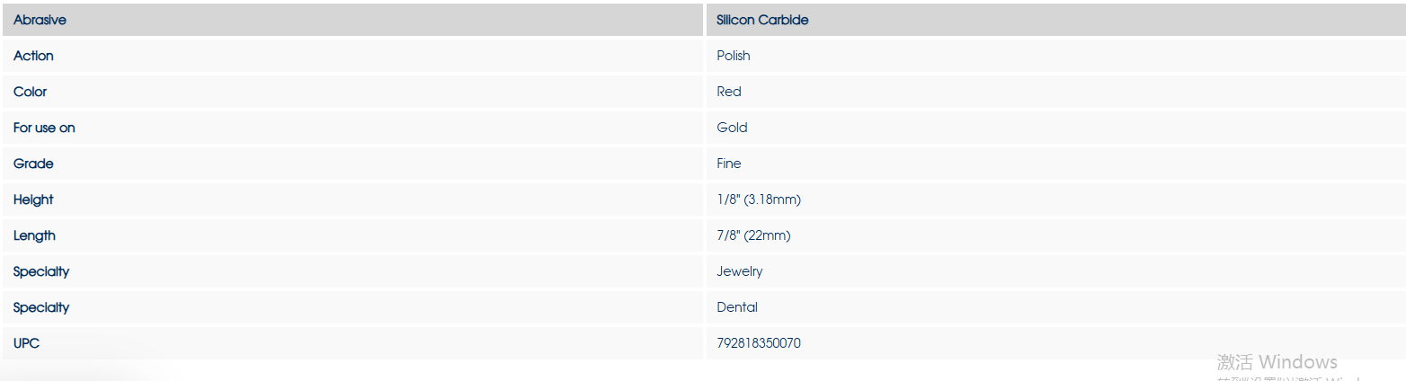Click the Action row label
This screenshot has height=381, width=1406.
point(33,56)
